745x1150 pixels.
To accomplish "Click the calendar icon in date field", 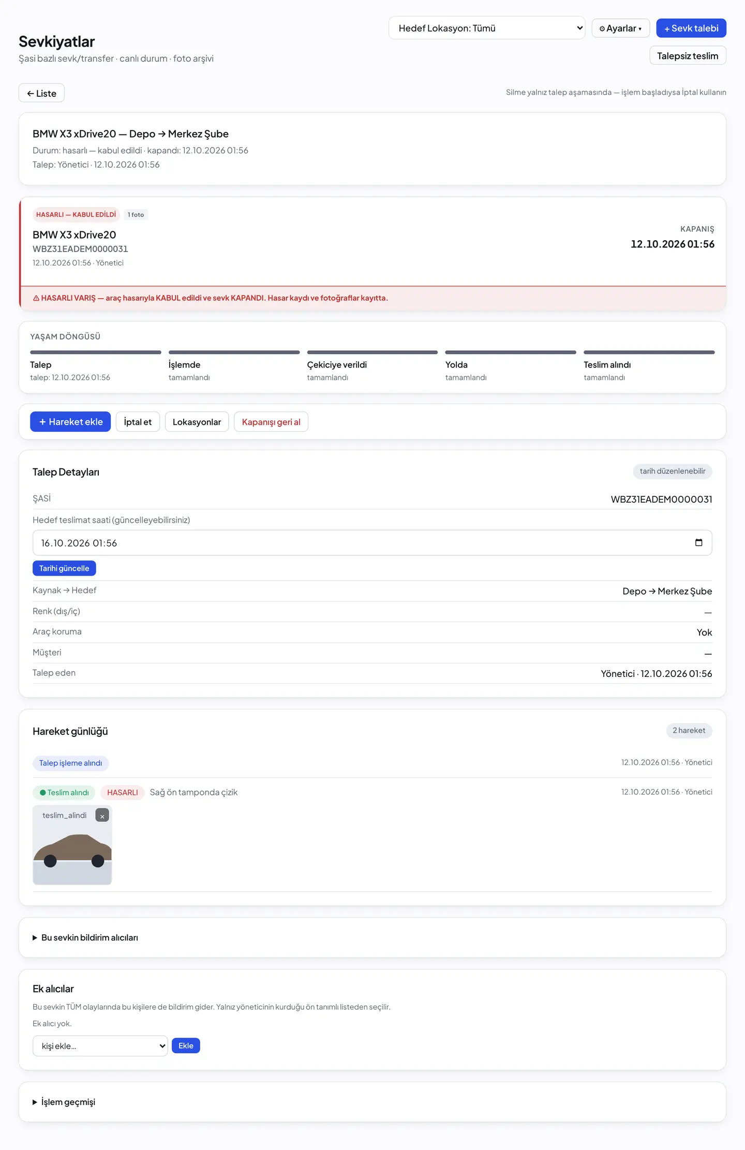I will coord(698,542).
